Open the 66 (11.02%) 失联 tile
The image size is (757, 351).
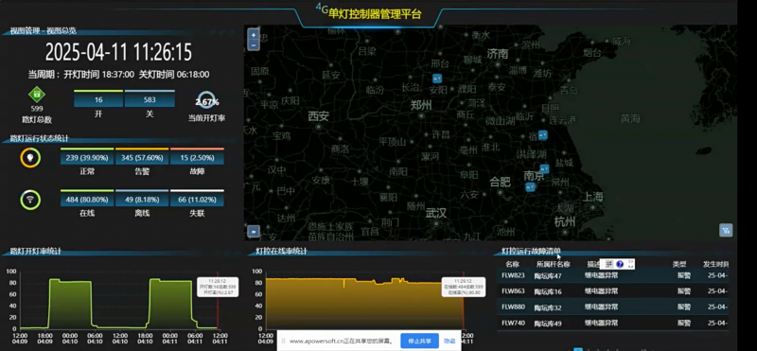(197, 199)
